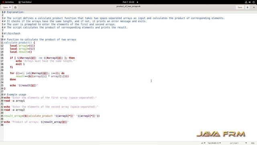Click the 'calculate_product() {' line
Viewport: 257px width, 145px height.
20,43
